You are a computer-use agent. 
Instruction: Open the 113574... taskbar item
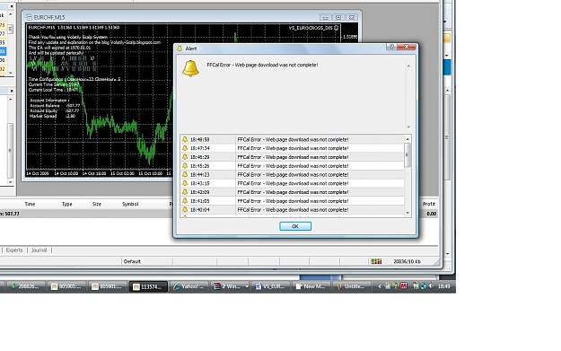[148, 286]
